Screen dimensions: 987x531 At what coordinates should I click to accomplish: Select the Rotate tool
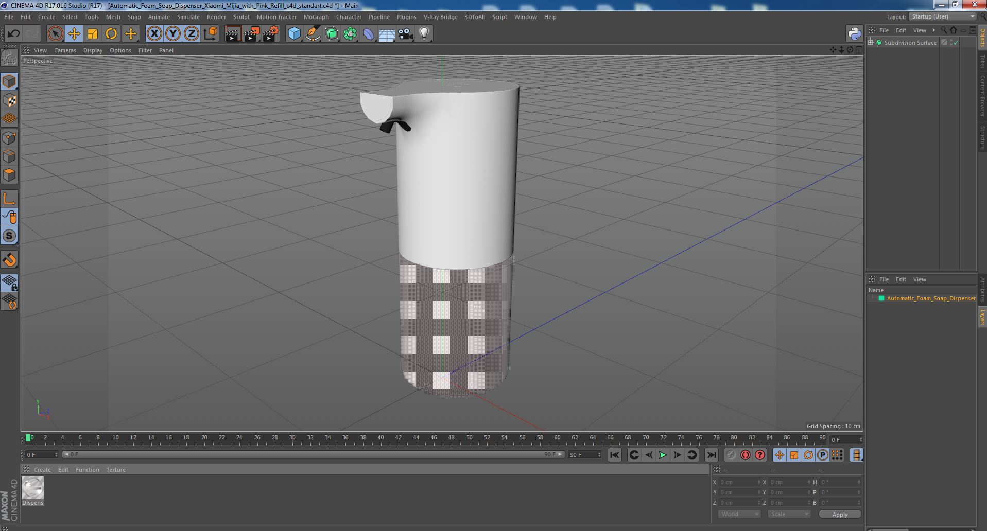111,34
